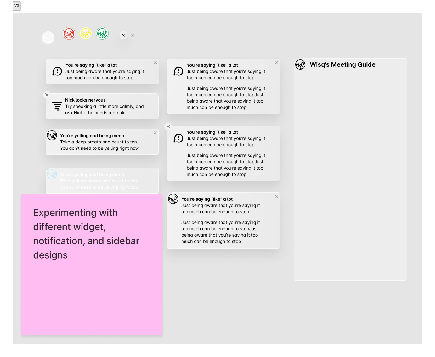Click the Wisq logo inside the "like" notification card
435x357 pixels.
(173, 199)
